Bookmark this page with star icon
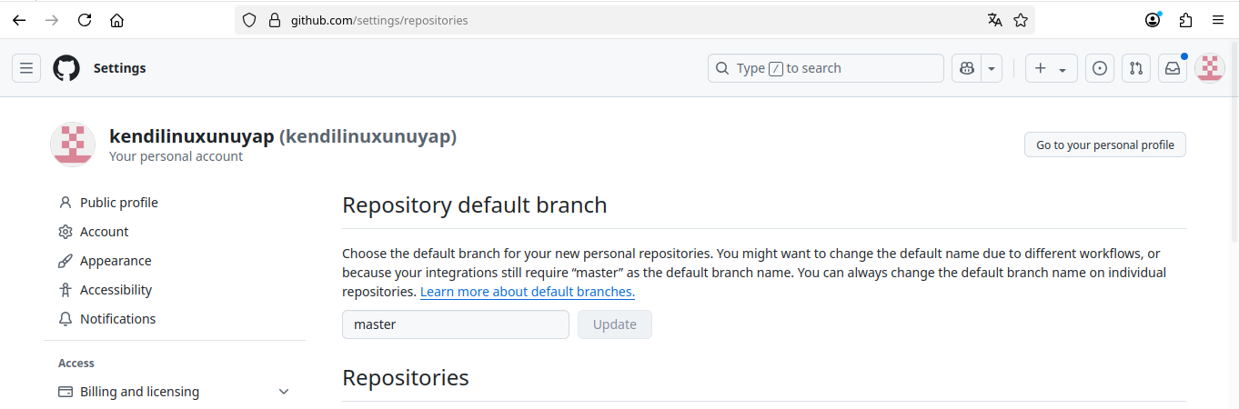The width and height of the screenshot is (1239, 409). tap(1021, 20)
